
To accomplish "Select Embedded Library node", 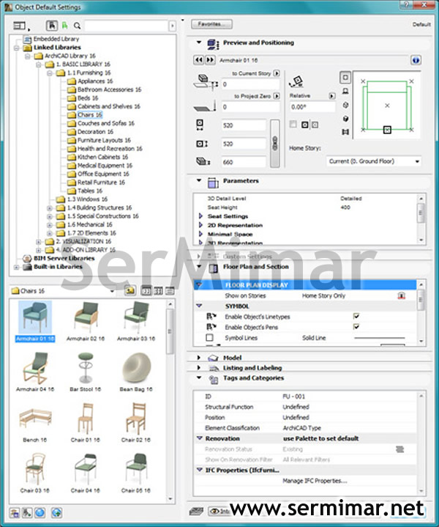I will (x=56, y=39).
